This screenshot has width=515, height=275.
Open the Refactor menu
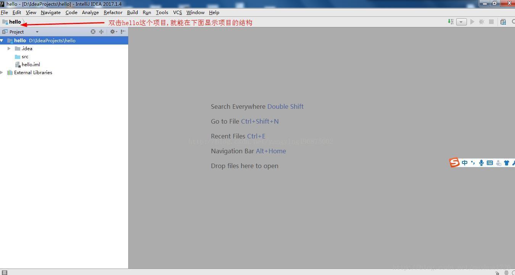click(x=113, y=12)
